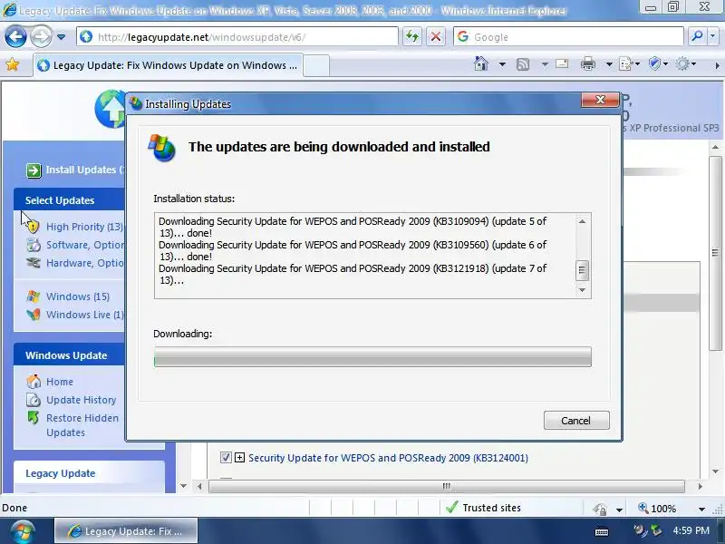Open Windows Live (1) category
The height and width of the screenshot is (544, 725).
click(x=85, y=315)
